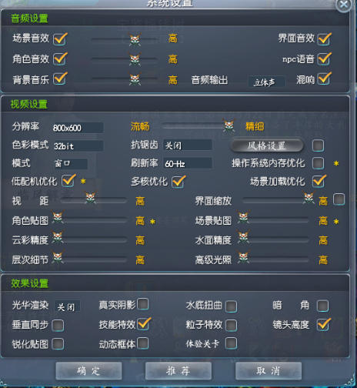The image size is (357, 388).
Task: Toggle the 垂直同步 checkbox
Action: tap(58, 325)
